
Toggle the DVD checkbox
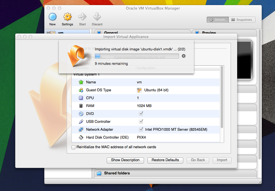tap(141, 114)
